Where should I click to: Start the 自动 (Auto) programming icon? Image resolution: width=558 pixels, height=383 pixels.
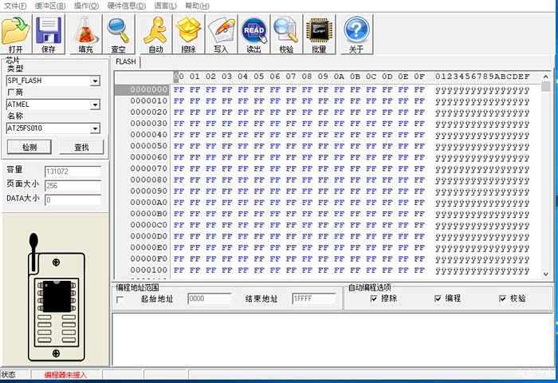coord(155,32)
